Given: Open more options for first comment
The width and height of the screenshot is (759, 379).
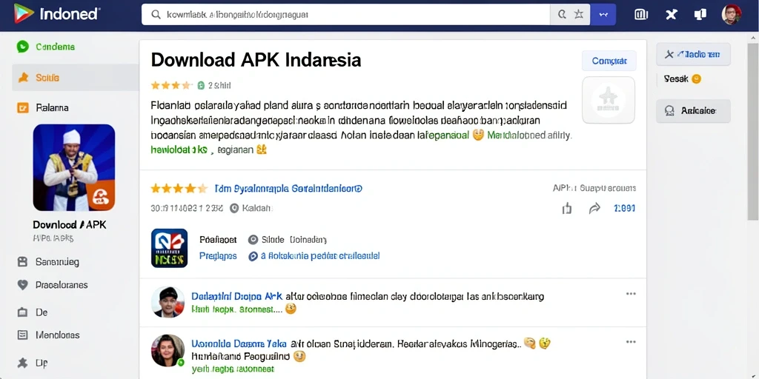Looking at the screenshot, I should 631,293.
